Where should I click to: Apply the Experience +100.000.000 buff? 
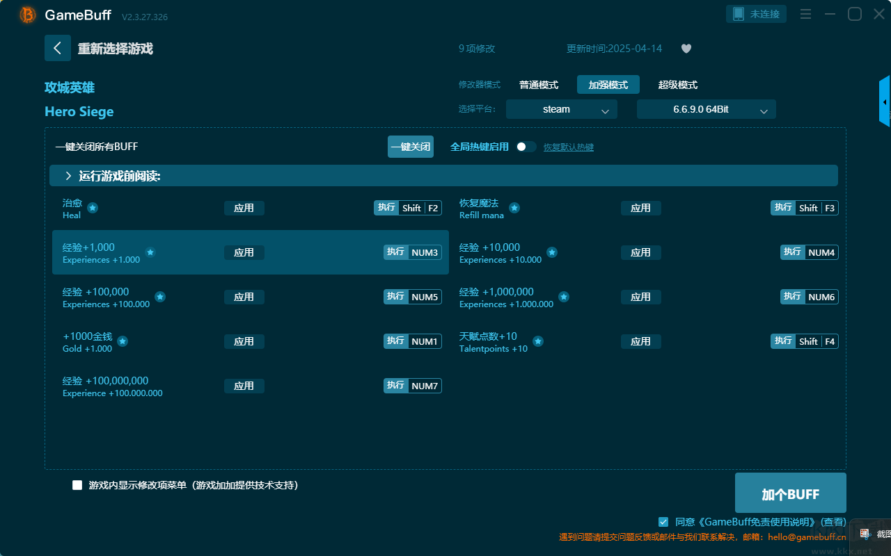pyautogui.click(x=244, y=386)
